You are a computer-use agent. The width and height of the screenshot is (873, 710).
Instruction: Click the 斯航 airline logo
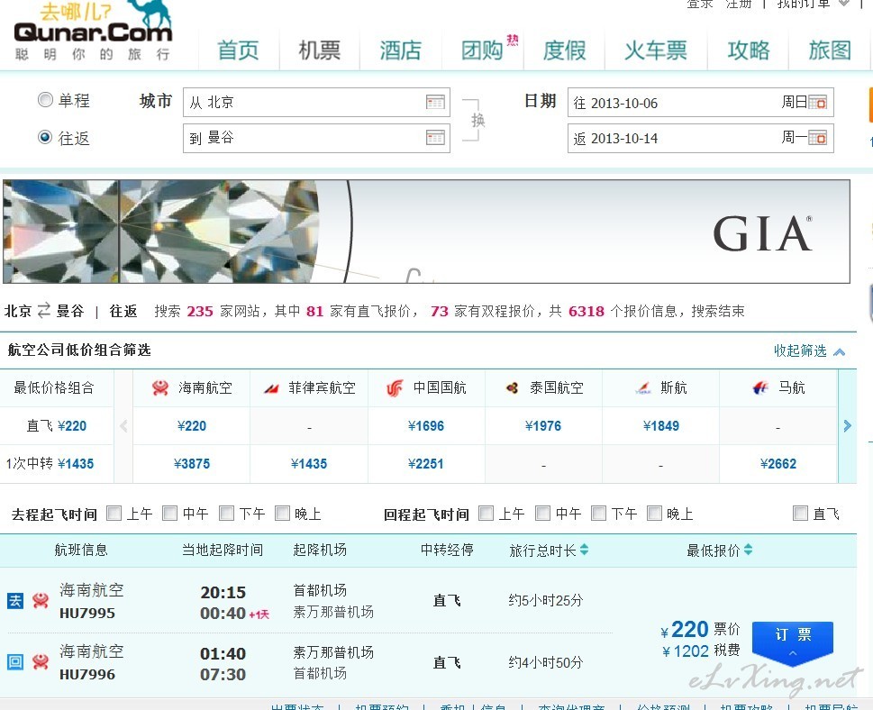point(643,387)
